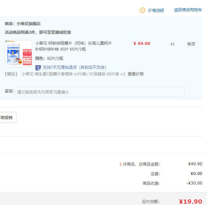Click the total goods amount ¥49.90
The image size is (207, 205).
(195, 164)
